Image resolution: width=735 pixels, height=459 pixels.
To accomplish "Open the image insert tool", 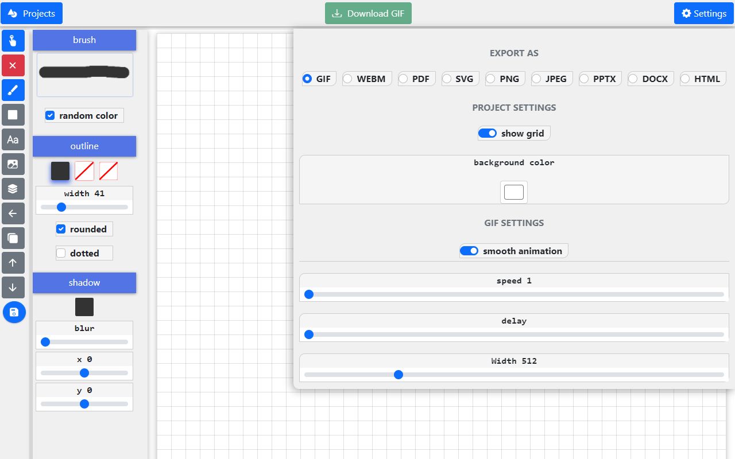I will point(13,164).
